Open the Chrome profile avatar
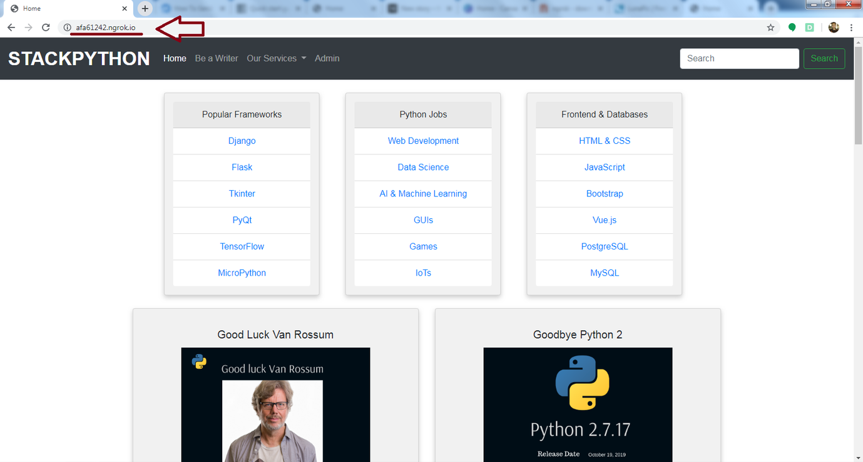 coord(834,28)
